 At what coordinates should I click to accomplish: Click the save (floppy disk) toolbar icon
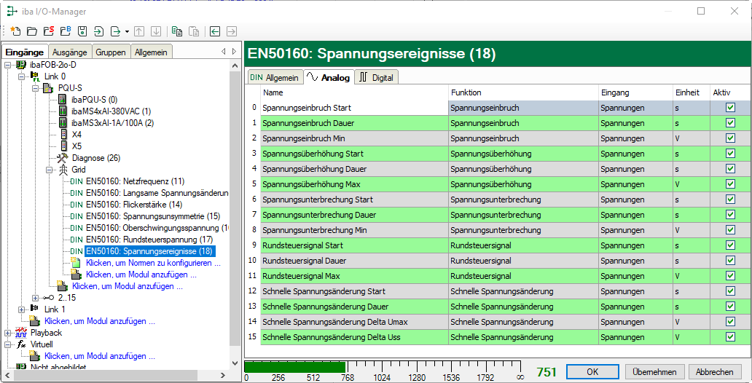tap(82, 31)
